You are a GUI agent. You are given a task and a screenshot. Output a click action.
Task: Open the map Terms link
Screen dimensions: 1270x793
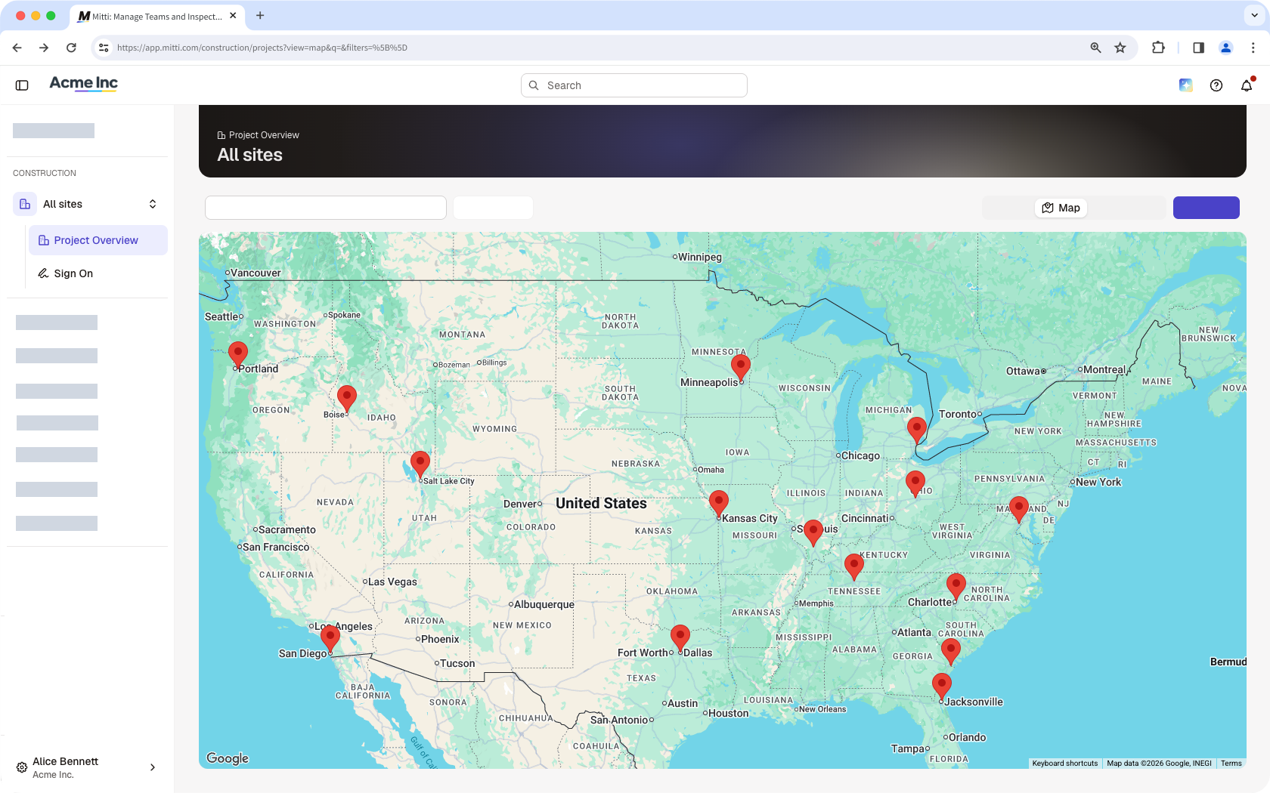[x=1231, y=764]
